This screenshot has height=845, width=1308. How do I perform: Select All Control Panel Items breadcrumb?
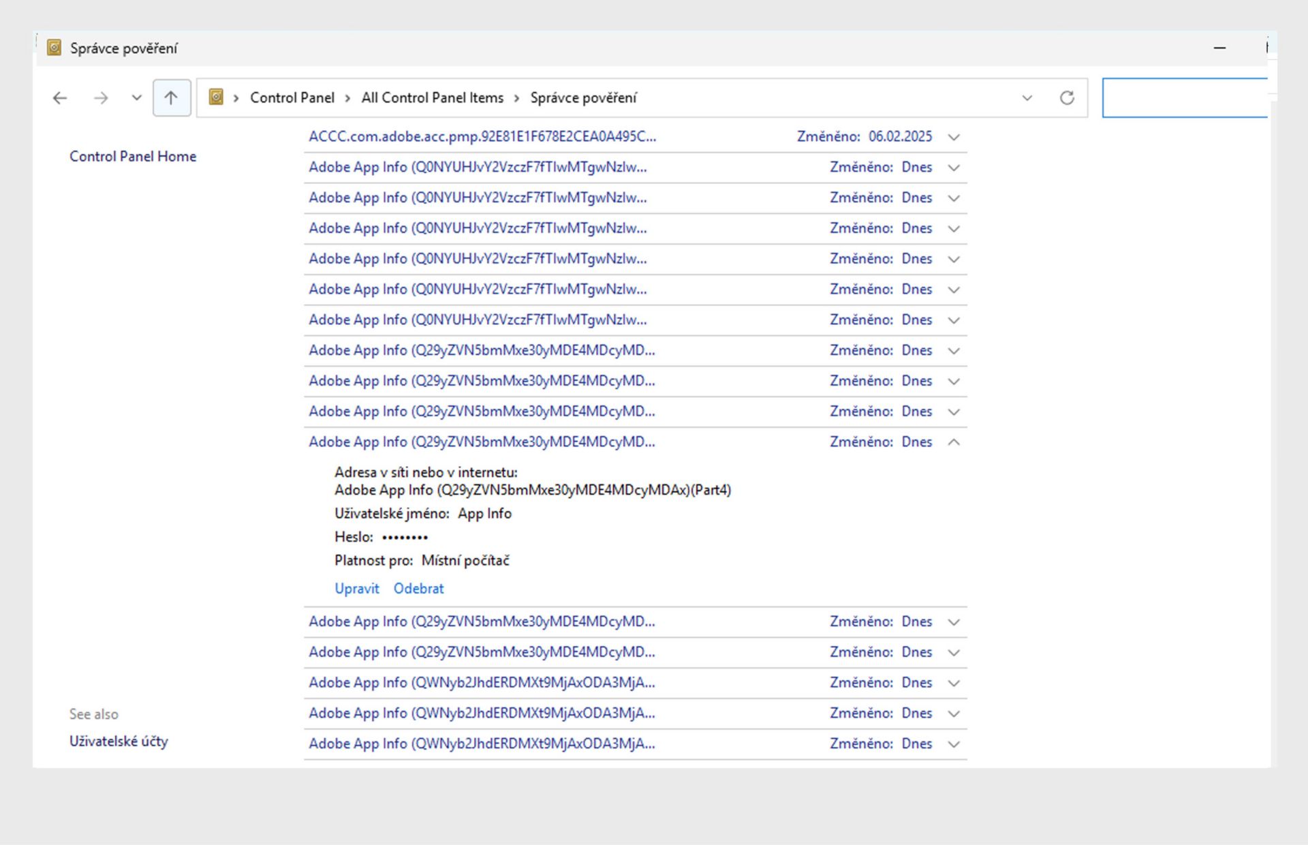point(432,98)
